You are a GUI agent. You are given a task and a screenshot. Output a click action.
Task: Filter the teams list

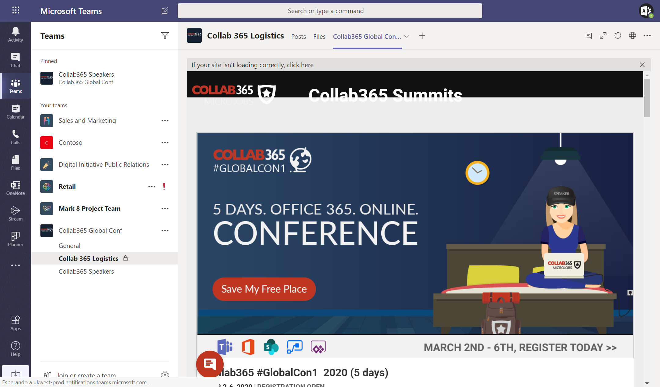[165, 36]
